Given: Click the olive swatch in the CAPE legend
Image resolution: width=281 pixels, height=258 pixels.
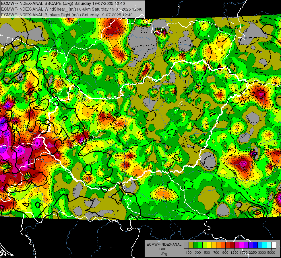Looking at the screenshot, I should 191,245.
